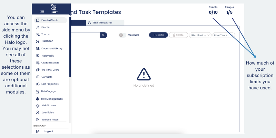Log out using the sidebar link

48,131
